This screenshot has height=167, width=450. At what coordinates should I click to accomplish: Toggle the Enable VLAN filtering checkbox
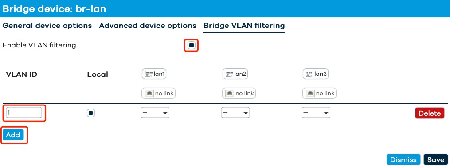tap(191, 45)
